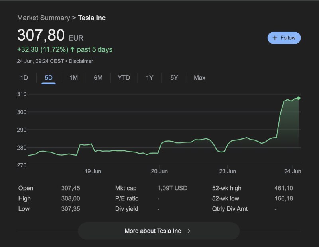Click the Qtrly Div Amt label
The width and height of the screenshot is (319, 247).
pos(230,209)
